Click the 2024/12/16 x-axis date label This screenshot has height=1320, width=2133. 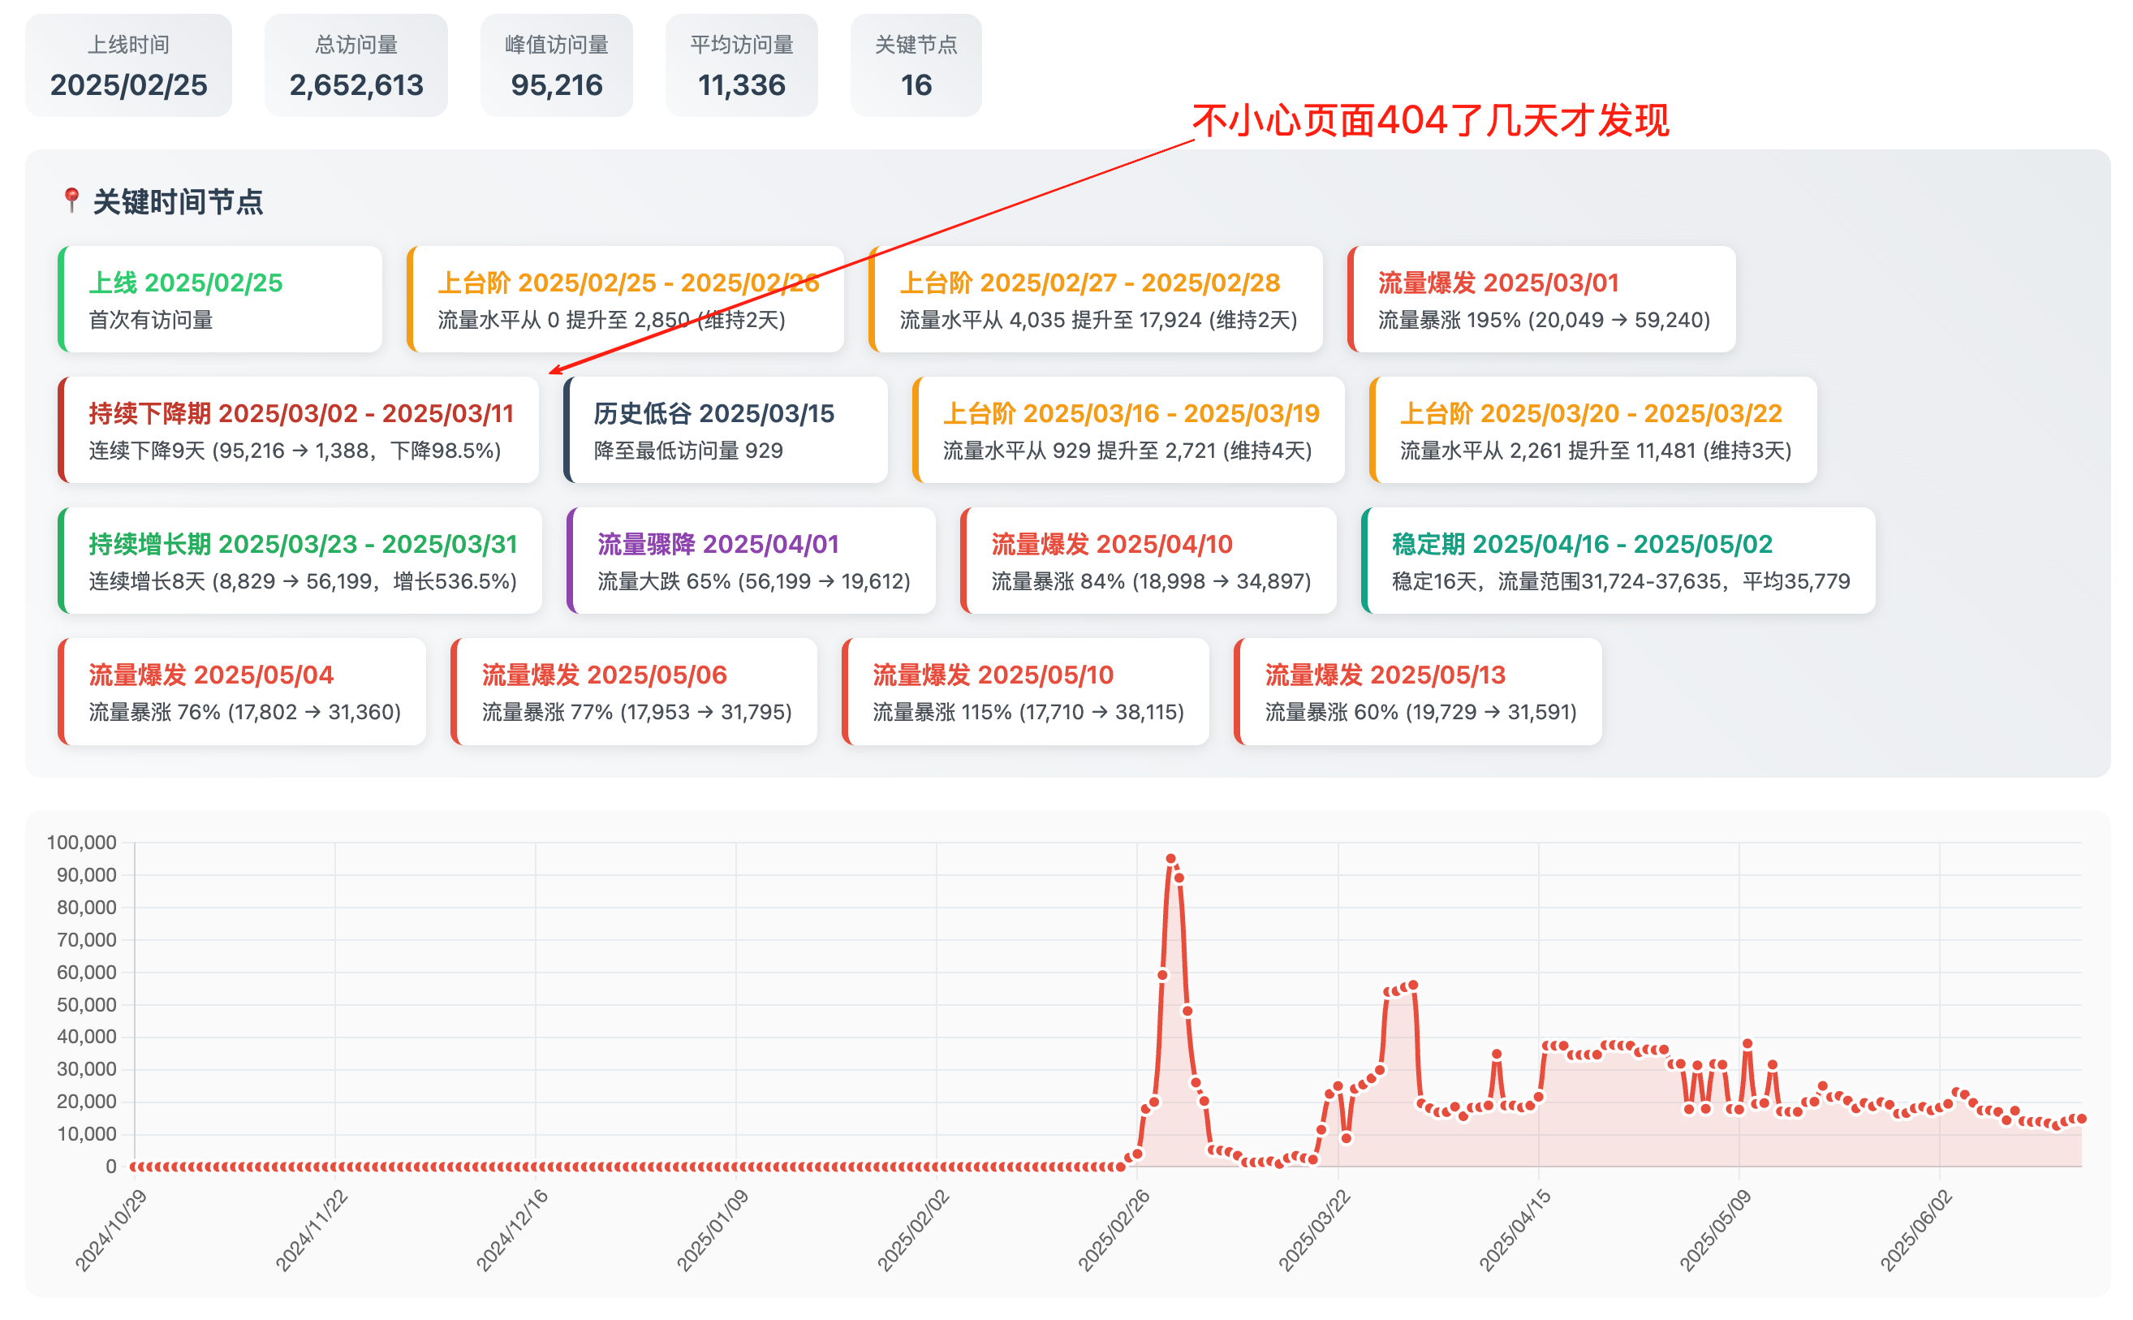click(x=511, y=1231)
